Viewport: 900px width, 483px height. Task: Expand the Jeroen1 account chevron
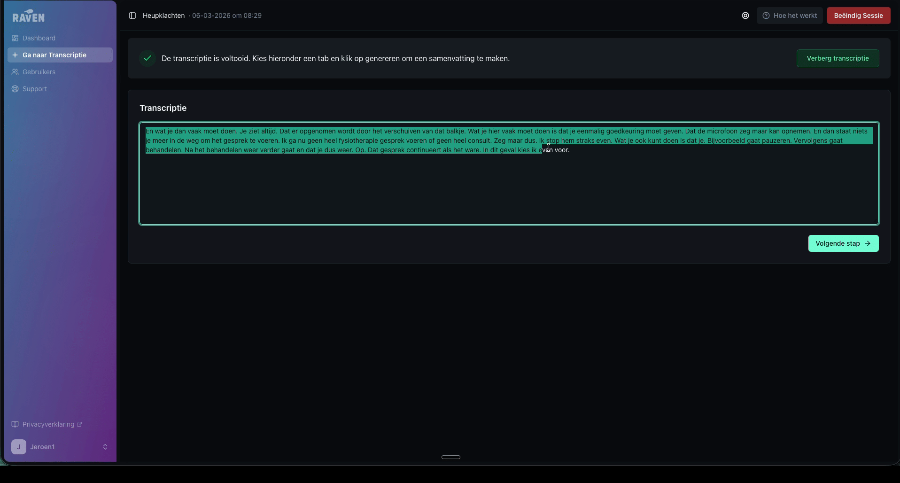point(105,447)
